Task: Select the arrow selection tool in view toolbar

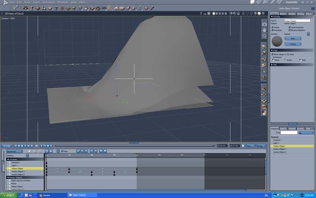Action: pyautogui.click(x=264, y=48)
